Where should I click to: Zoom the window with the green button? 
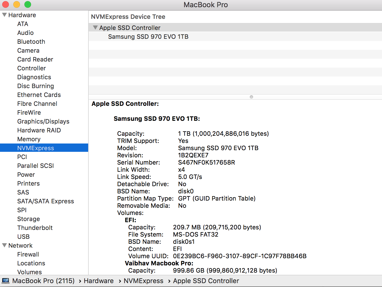click(x=28, y=4)
